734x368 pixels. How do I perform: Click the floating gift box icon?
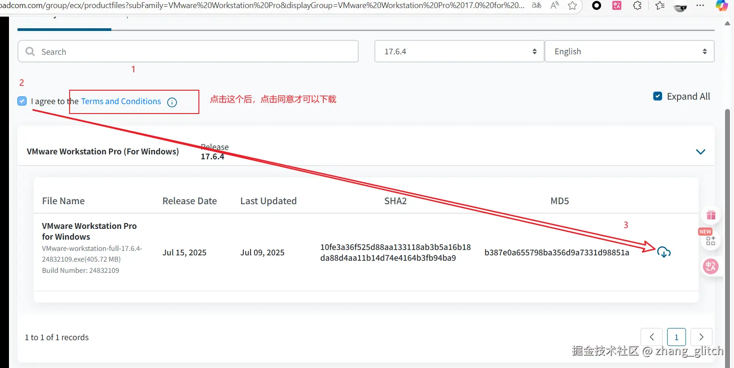tap(711, 215)
